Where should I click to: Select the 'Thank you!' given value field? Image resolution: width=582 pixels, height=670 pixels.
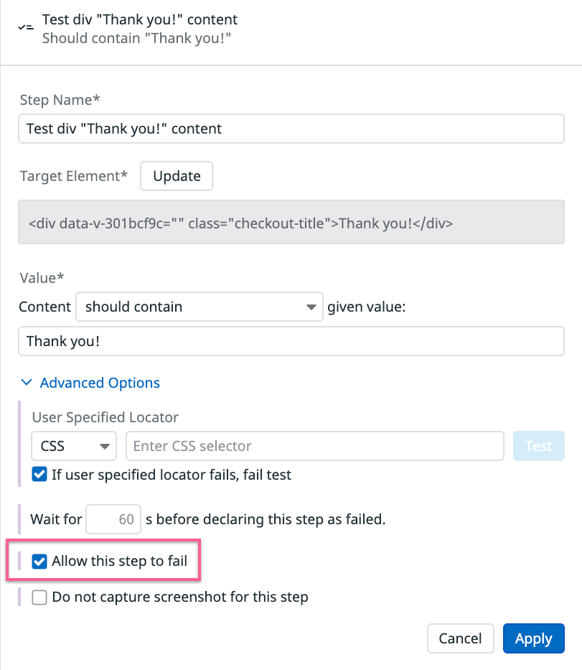pos(291,341)
